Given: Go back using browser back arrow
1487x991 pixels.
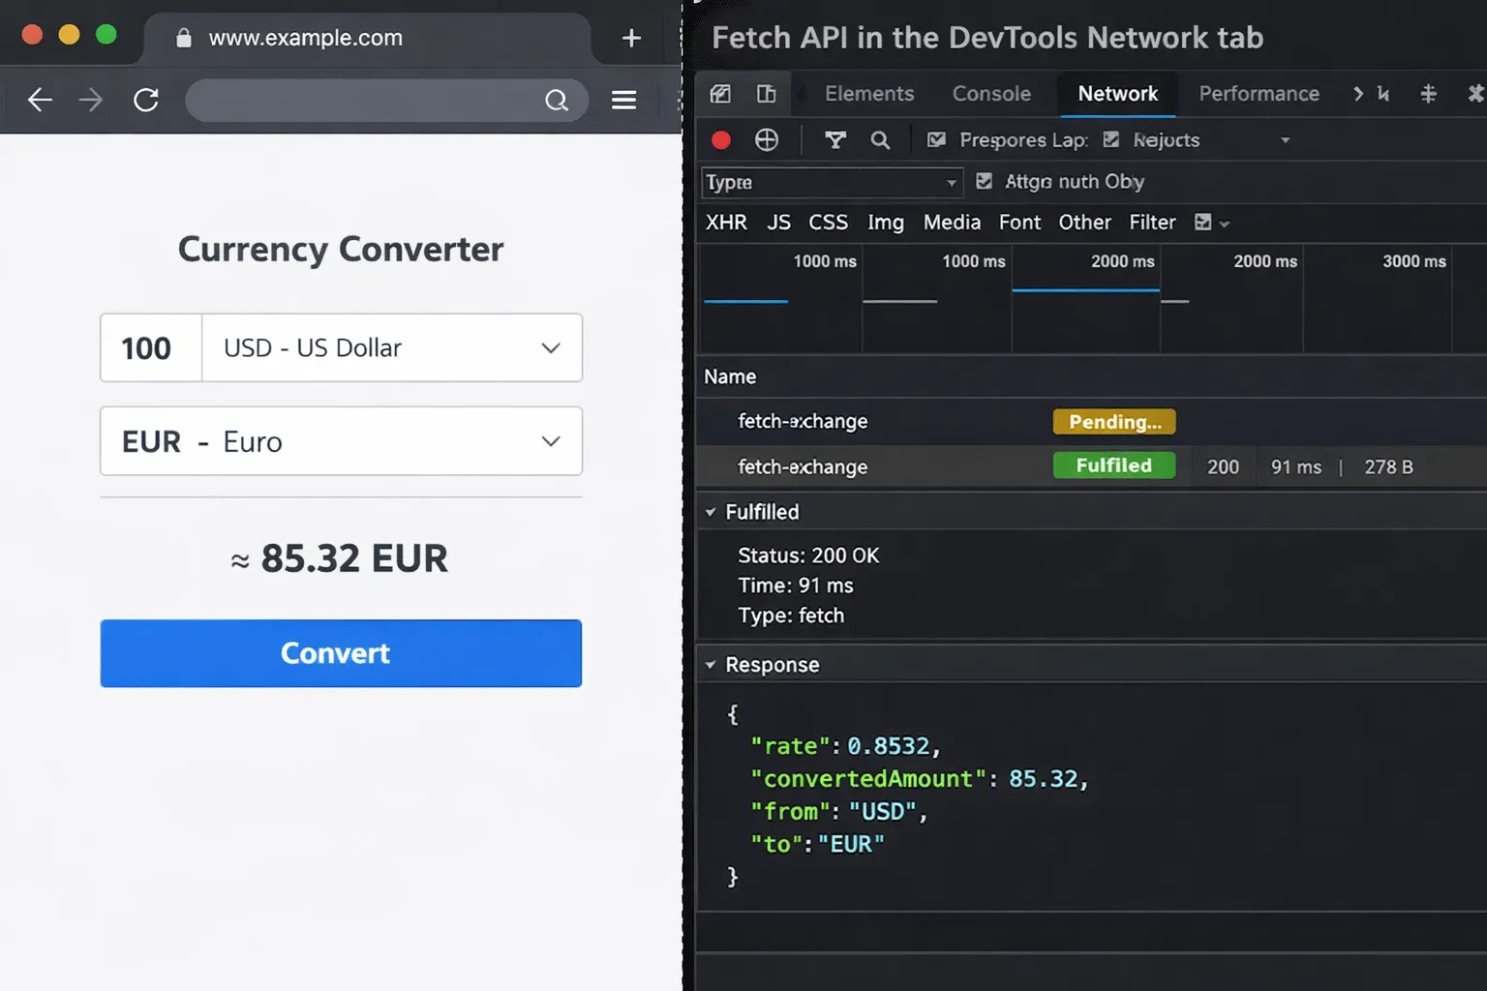Looking at the screenshot, I should (40, 100).
